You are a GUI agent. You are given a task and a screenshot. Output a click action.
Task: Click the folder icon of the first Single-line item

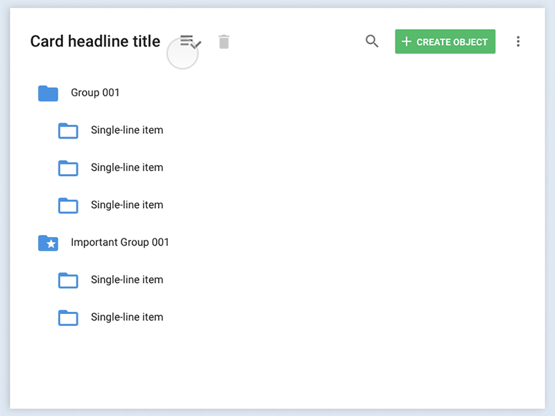pyautogui.click(x=68, y=130)
